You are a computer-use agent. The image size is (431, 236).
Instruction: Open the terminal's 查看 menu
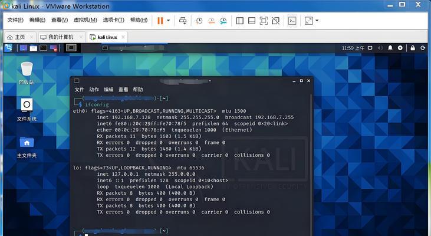coord(123,90)
